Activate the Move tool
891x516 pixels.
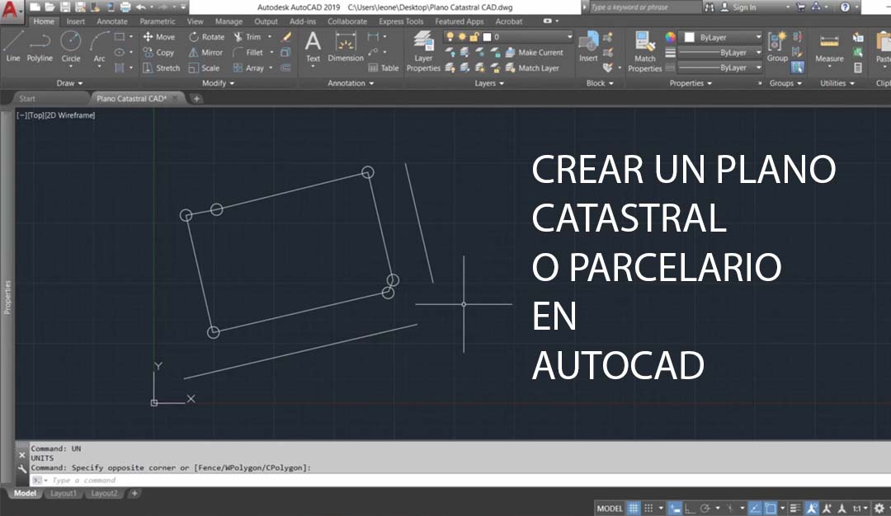click(159, 37)
